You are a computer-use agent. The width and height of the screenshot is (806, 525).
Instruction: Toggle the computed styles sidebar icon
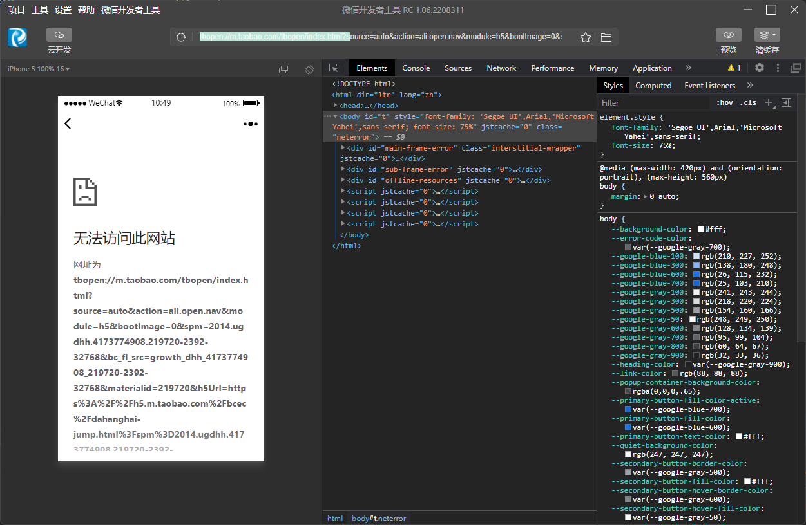786,103
